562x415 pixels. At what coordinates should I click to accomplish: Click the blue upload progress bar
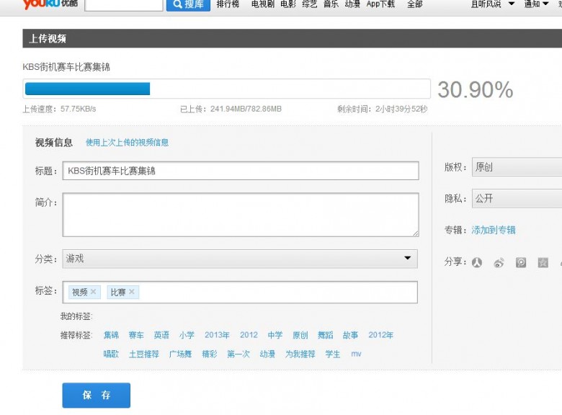(x=87, y=89)
